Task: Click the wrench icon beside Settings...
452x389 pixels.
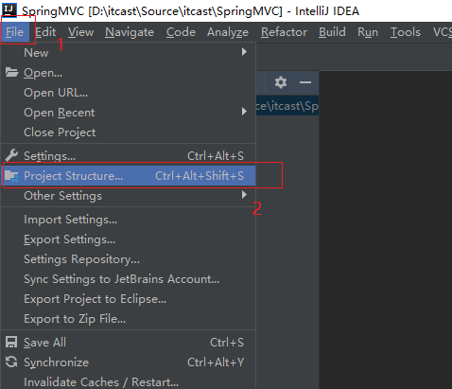Action: coord(11,155)
